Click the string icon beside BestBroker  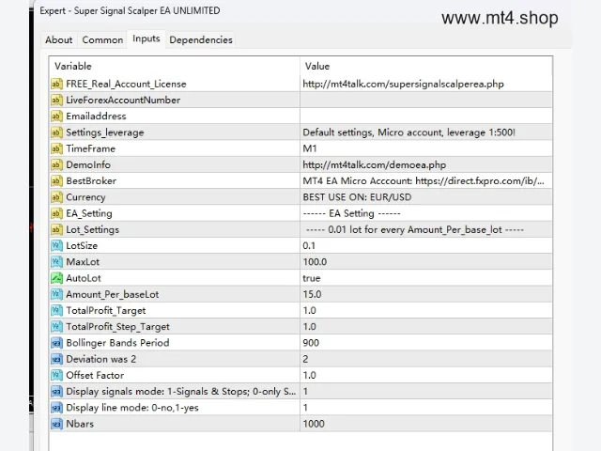[56, 180]
